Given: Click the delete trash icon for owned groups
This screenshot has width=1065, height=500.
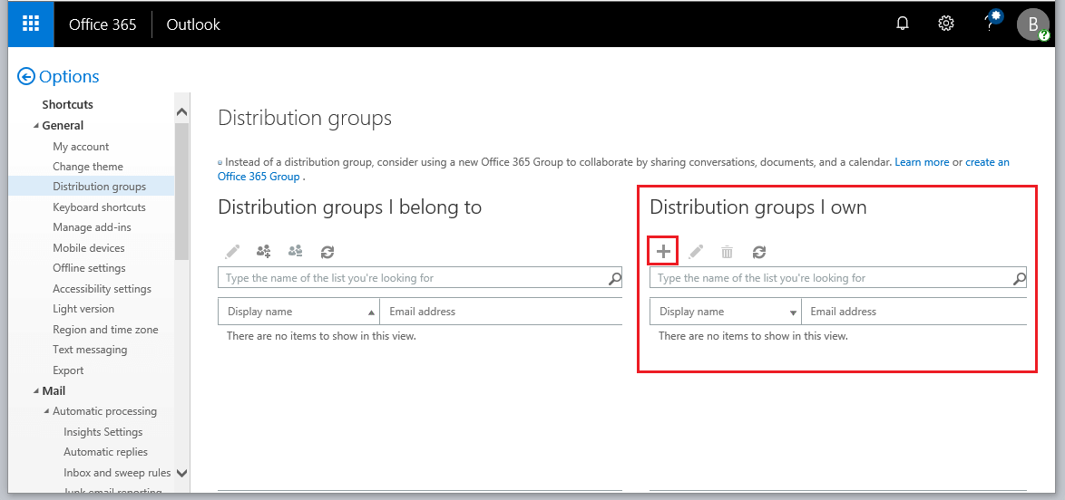Looking at the screenshot, I should [727, 252].
